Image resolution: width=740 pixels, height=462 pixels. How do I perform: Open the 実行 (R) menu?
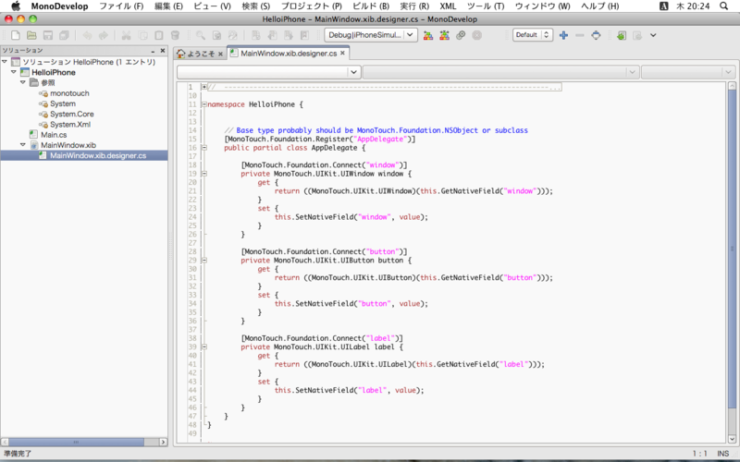click(414, 6)
